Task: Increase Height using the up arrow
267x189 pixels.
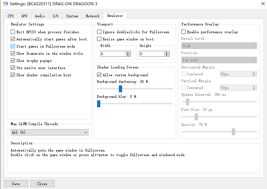Action: click(x=167, y=52)
